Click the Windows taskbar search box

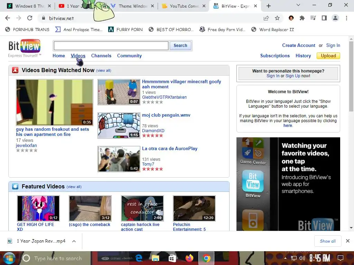pos(58,258)
